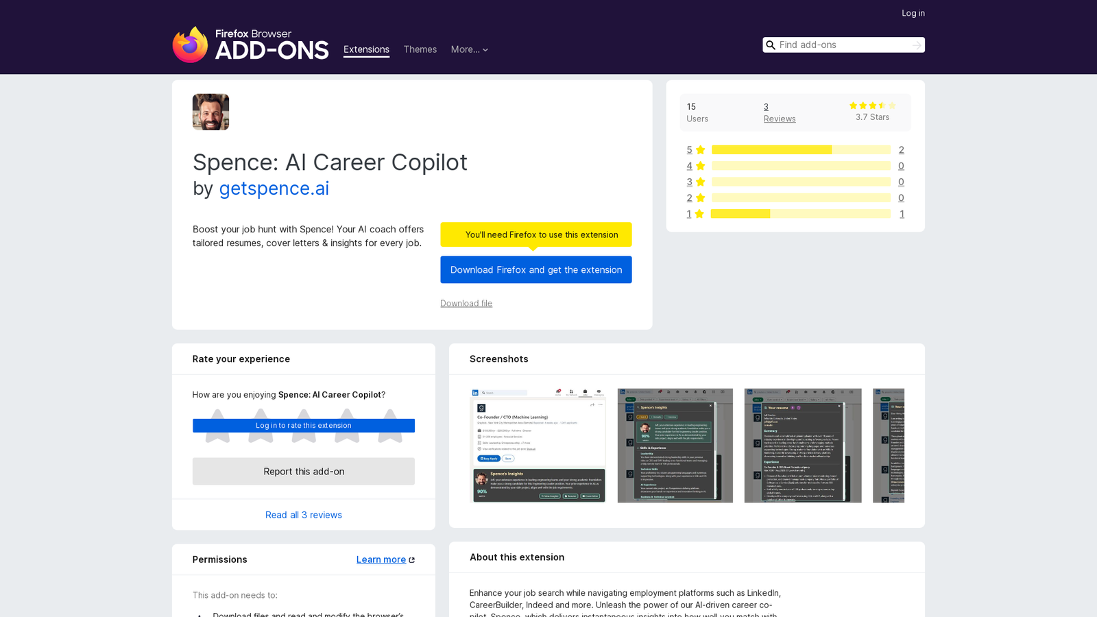Click the number 1 rating link
Screen dimensions: 1097x617
pos(689,214)
